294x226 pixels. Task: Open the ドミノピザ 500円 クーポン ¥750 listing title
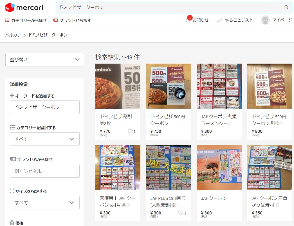coord(168,120)
